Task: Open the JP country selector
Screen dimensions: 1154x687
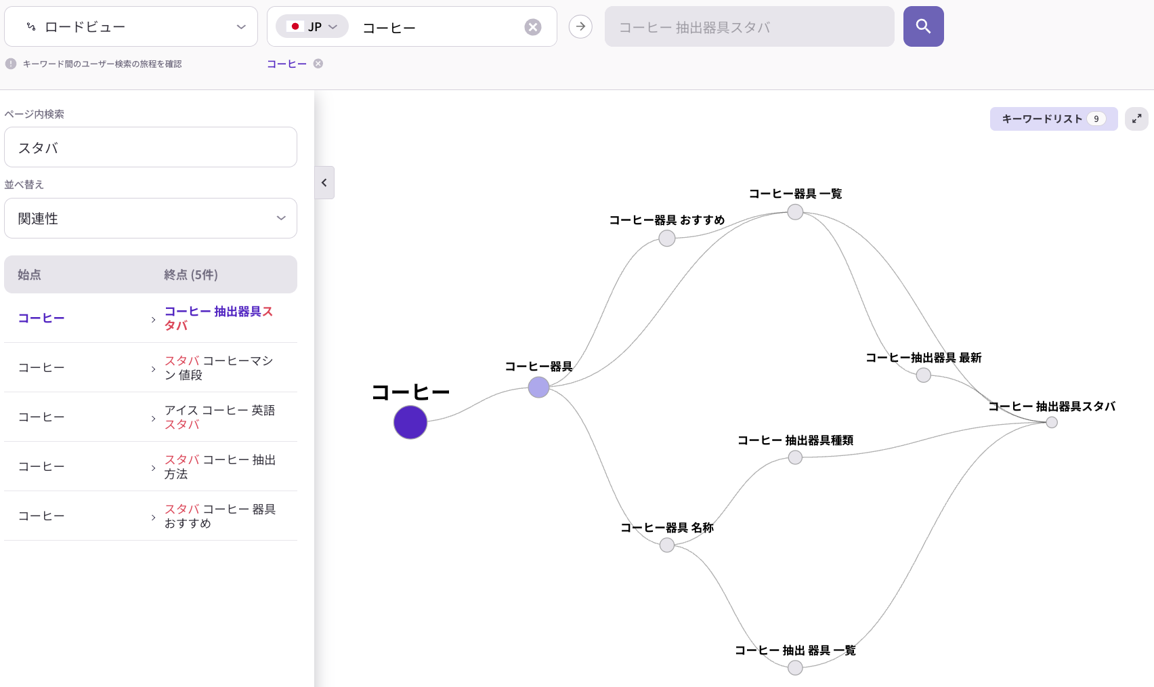Action: pos(312,26)
